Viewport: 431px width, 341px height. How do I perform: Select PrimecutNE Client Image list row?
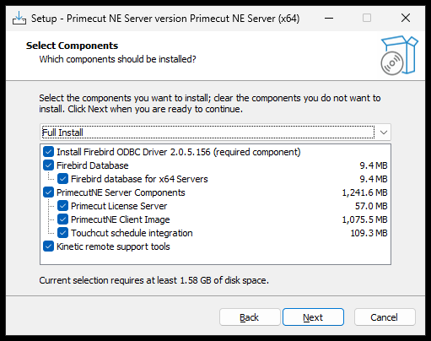[215, 219]
